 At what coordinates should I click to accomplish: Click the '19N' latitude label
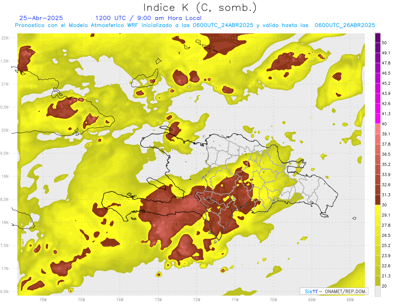point(5,176)
